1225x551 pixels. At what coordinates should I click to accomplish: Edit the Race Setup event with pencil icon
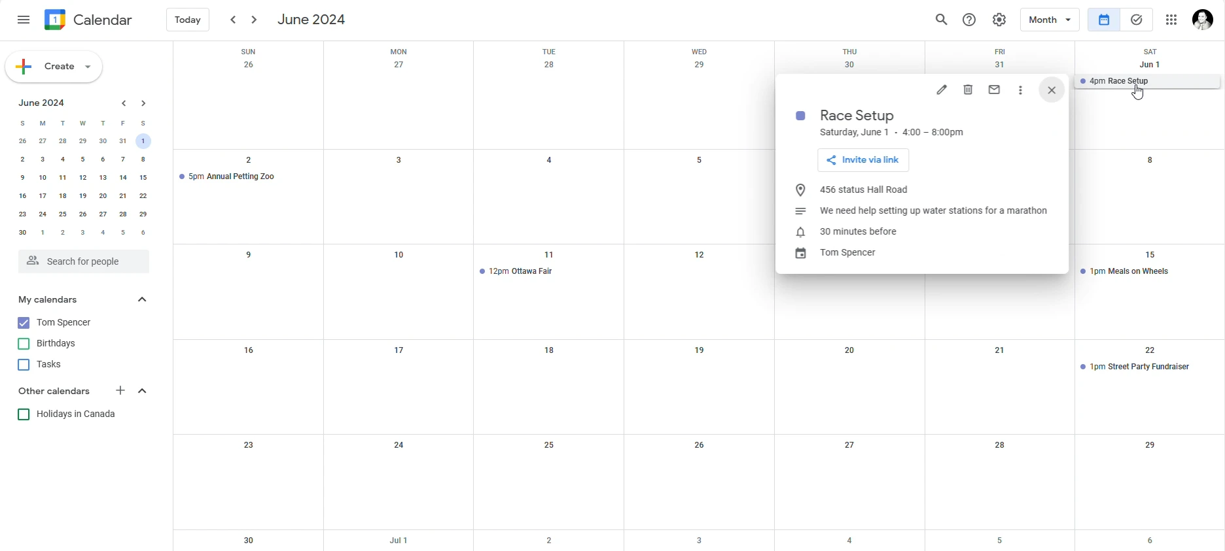tap(942, 90)
